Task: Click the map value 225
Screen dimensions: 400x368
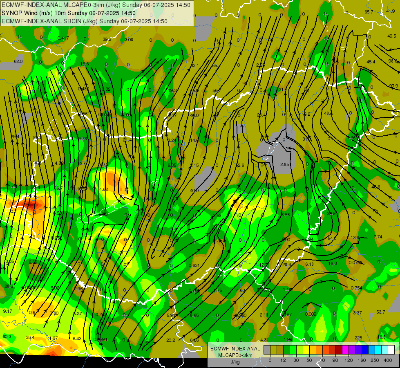Action: click(358, 338)
